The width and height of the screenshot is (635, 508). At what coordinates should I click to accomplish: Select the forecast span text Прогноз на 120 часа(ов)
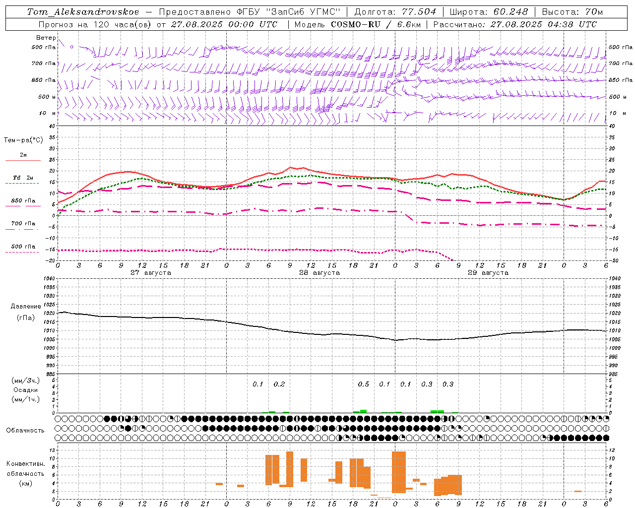[x=96, y=24]
